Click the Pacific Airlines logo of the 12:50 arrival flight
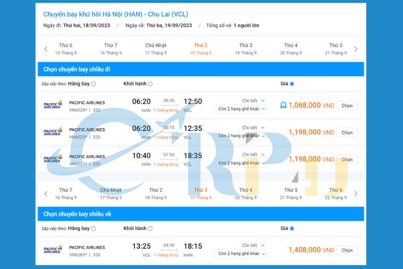403x269 pixels. [x=53, y=105]
